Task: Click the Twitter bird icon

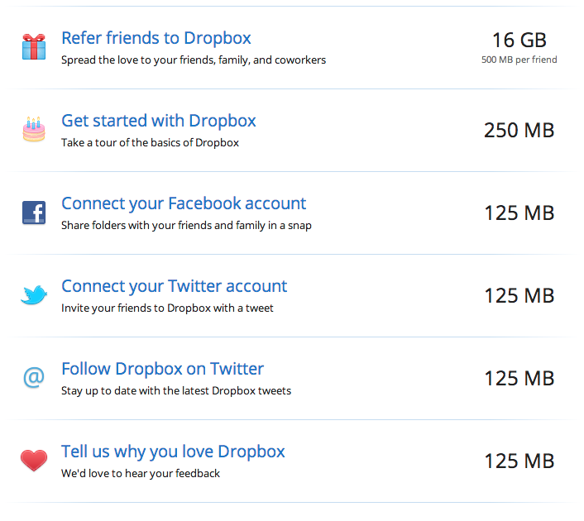Action: point(34,295)
